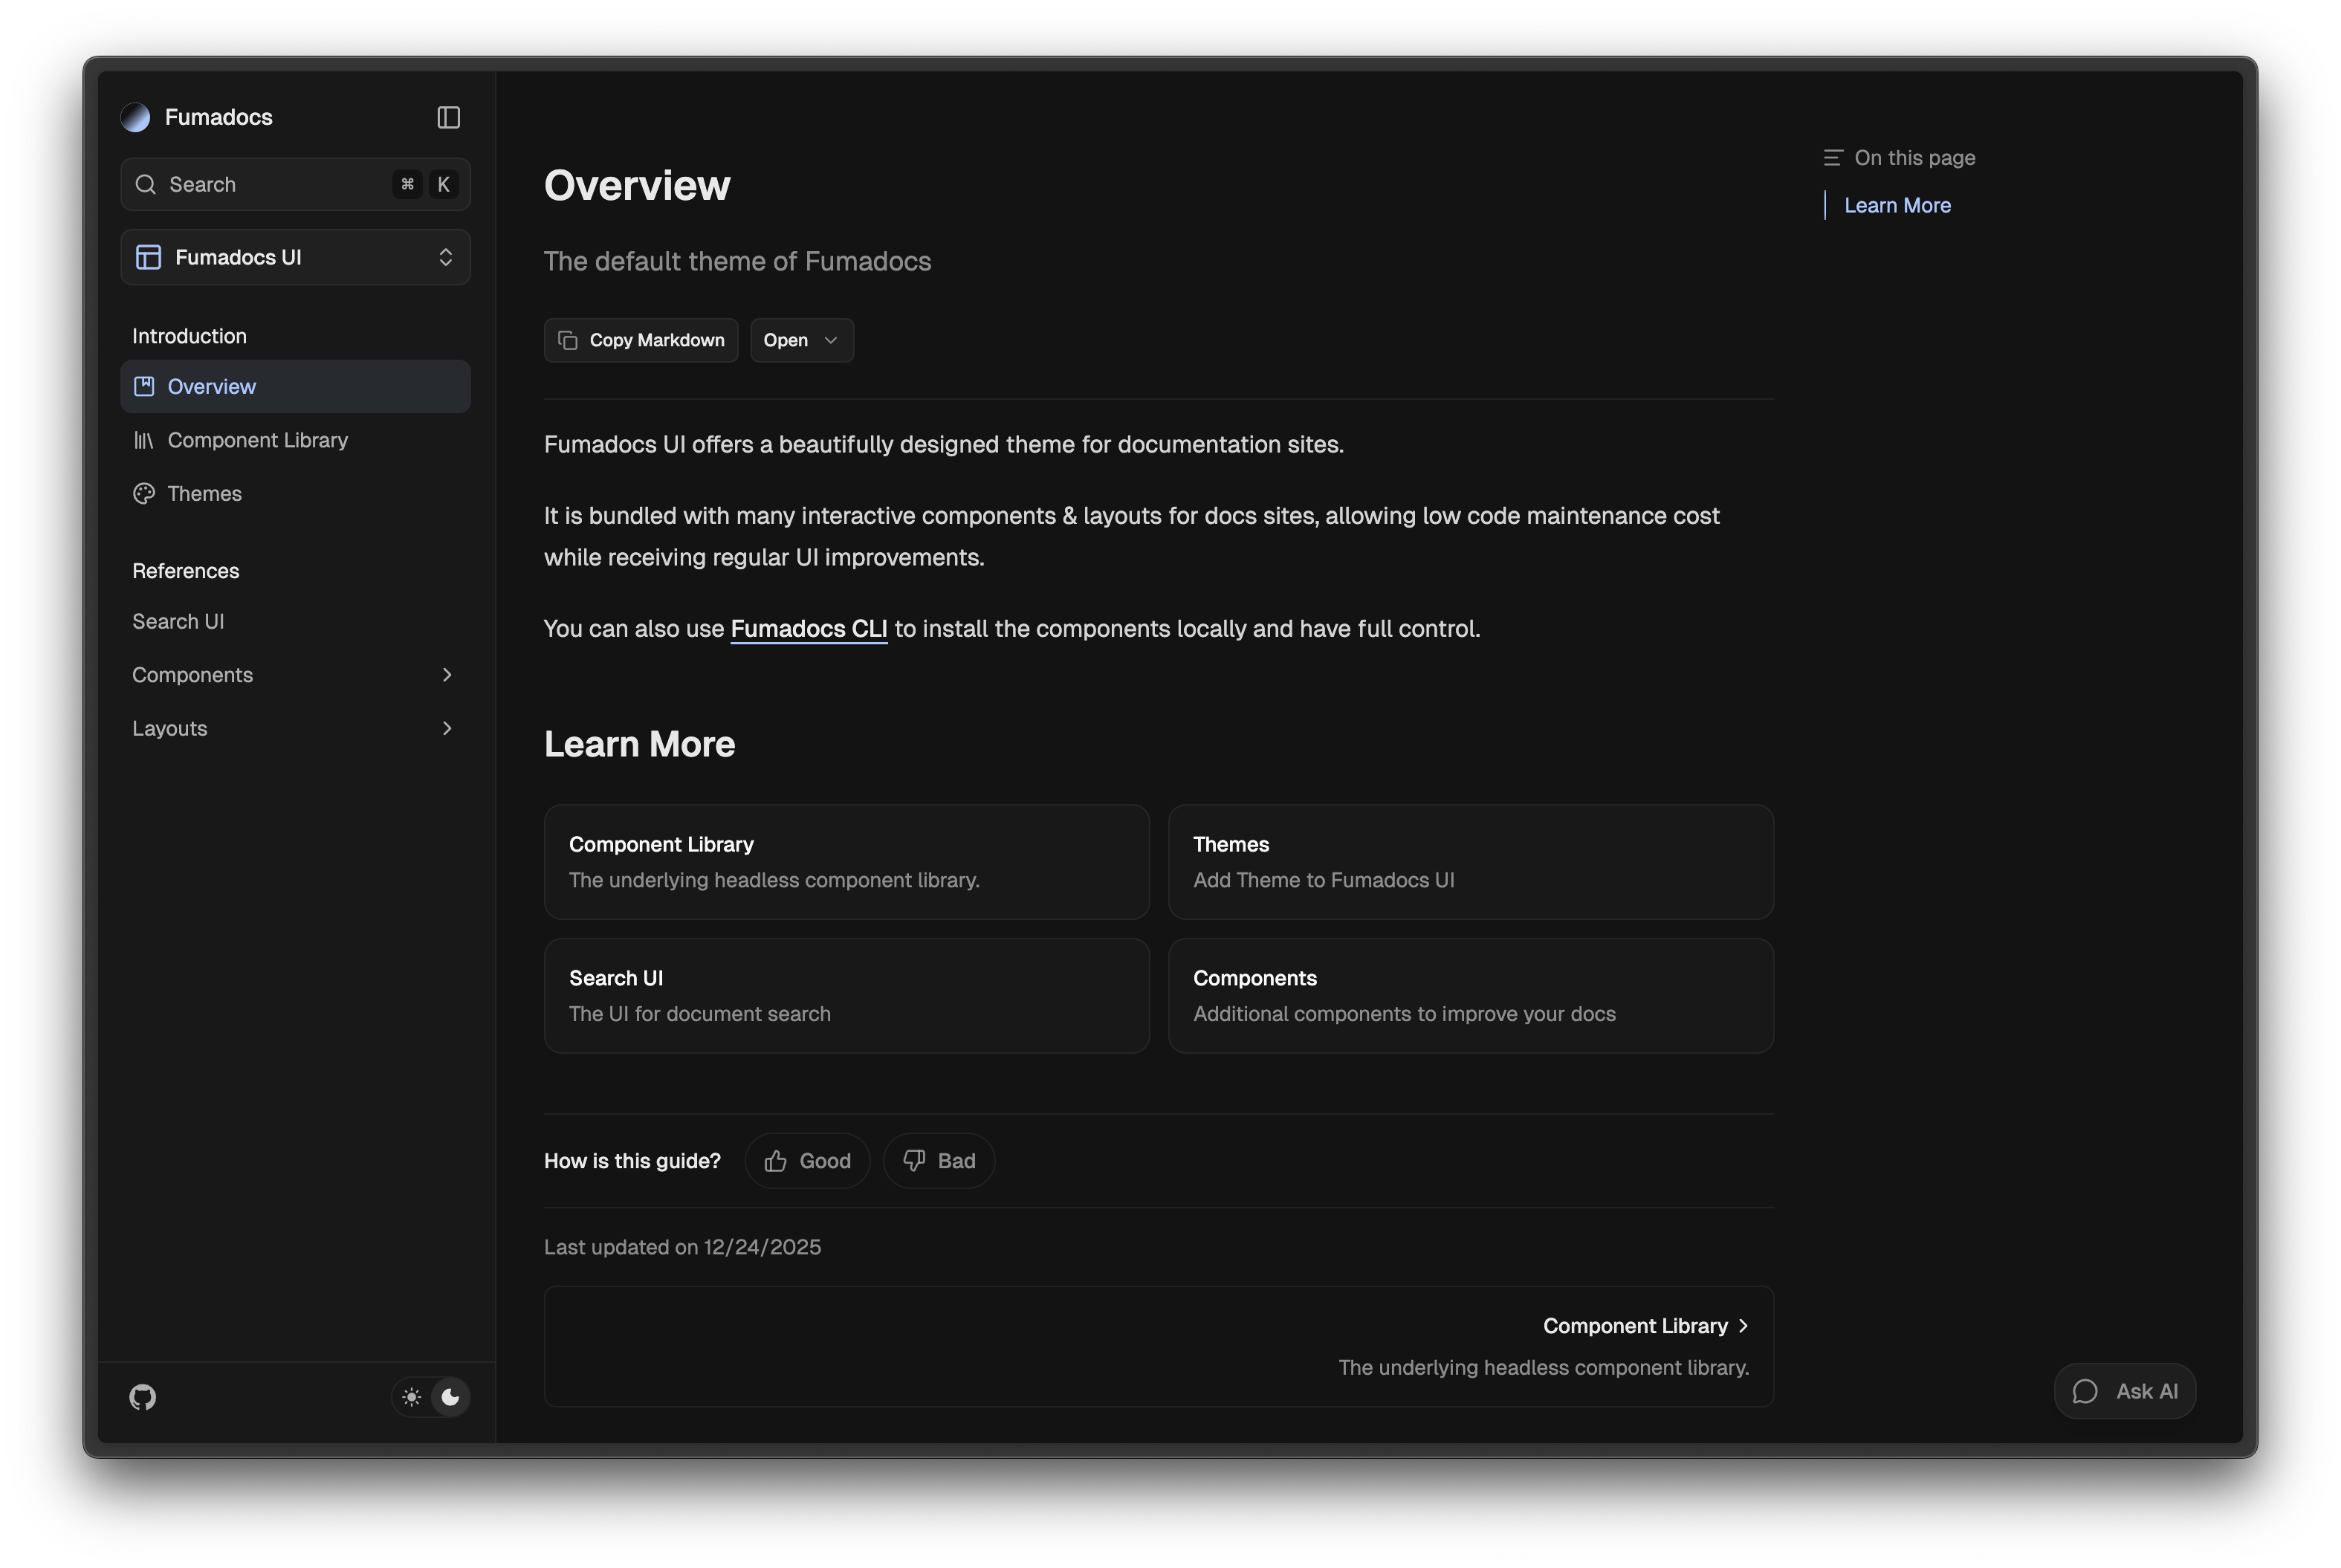Switch to light theme sun icon

[412, 1396]
